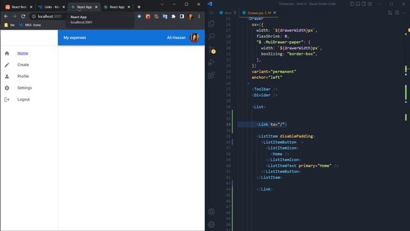Open Source Control view with pending badge

coord(211,50)
